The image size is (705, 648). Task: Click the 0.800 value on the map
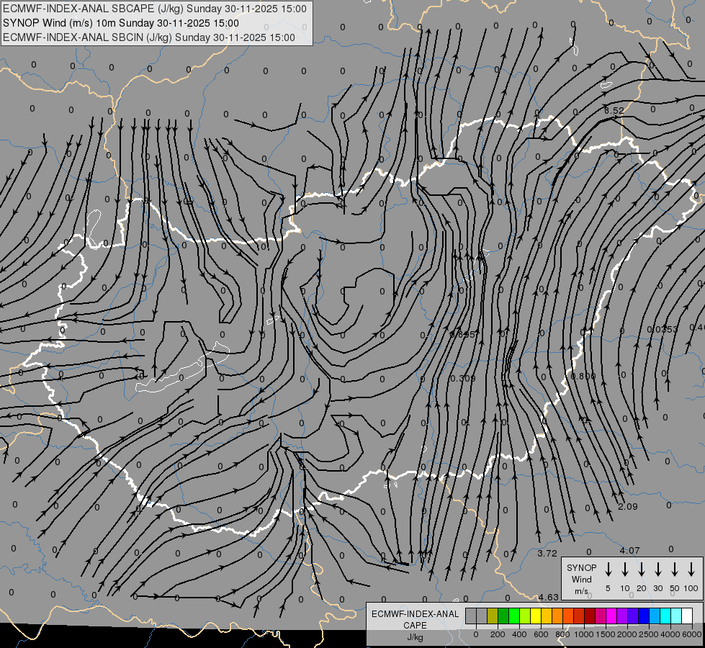pos(583,376)
